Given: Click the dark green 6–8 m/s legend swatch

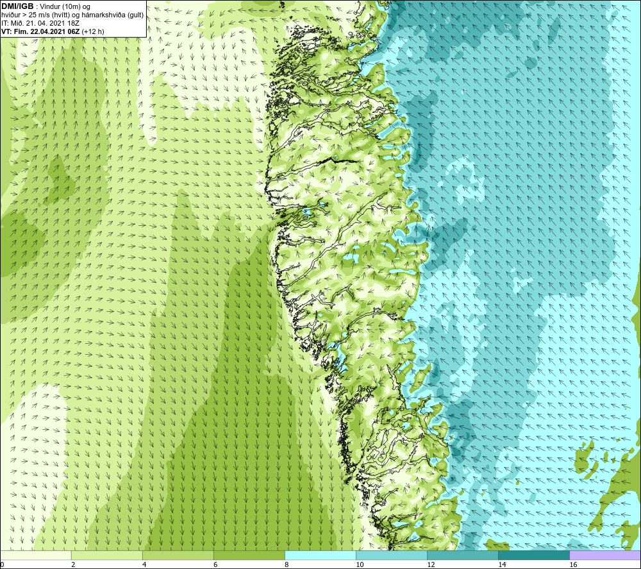Looking at the screenshot, I should click(x=249, y=555).
